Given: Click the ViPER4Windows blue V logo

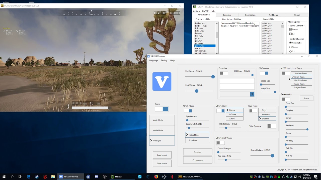Looking at the screenshot, I should (x=162, y=81).
